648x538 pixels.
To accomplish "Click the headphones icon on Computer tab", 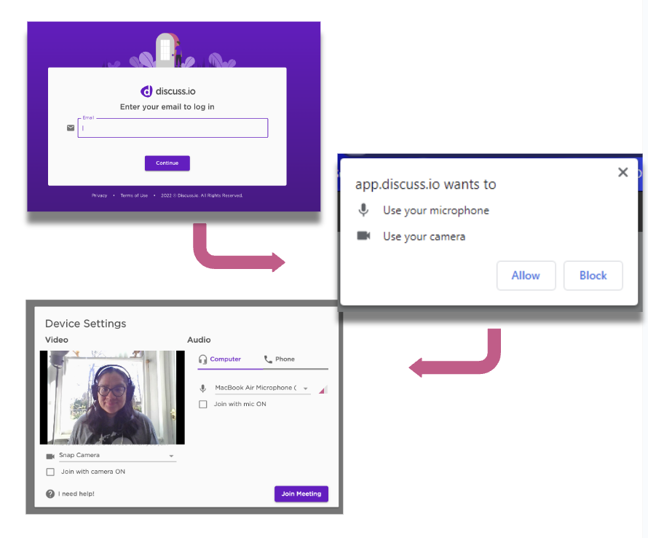I will (x=202, y=359).
